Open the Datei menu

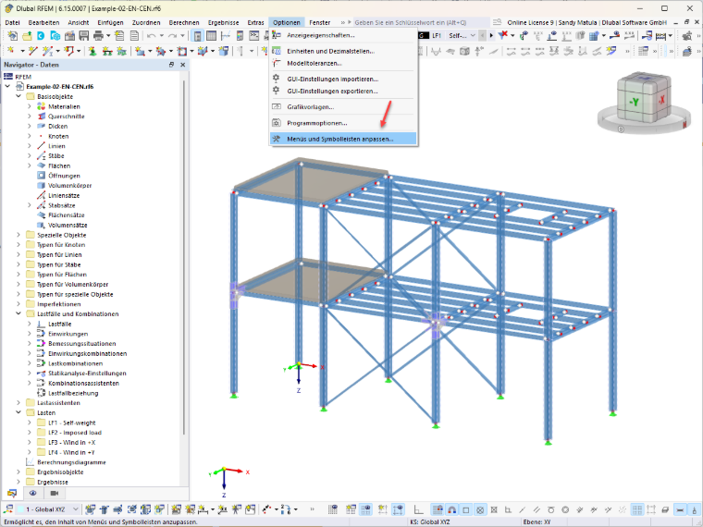13,22
